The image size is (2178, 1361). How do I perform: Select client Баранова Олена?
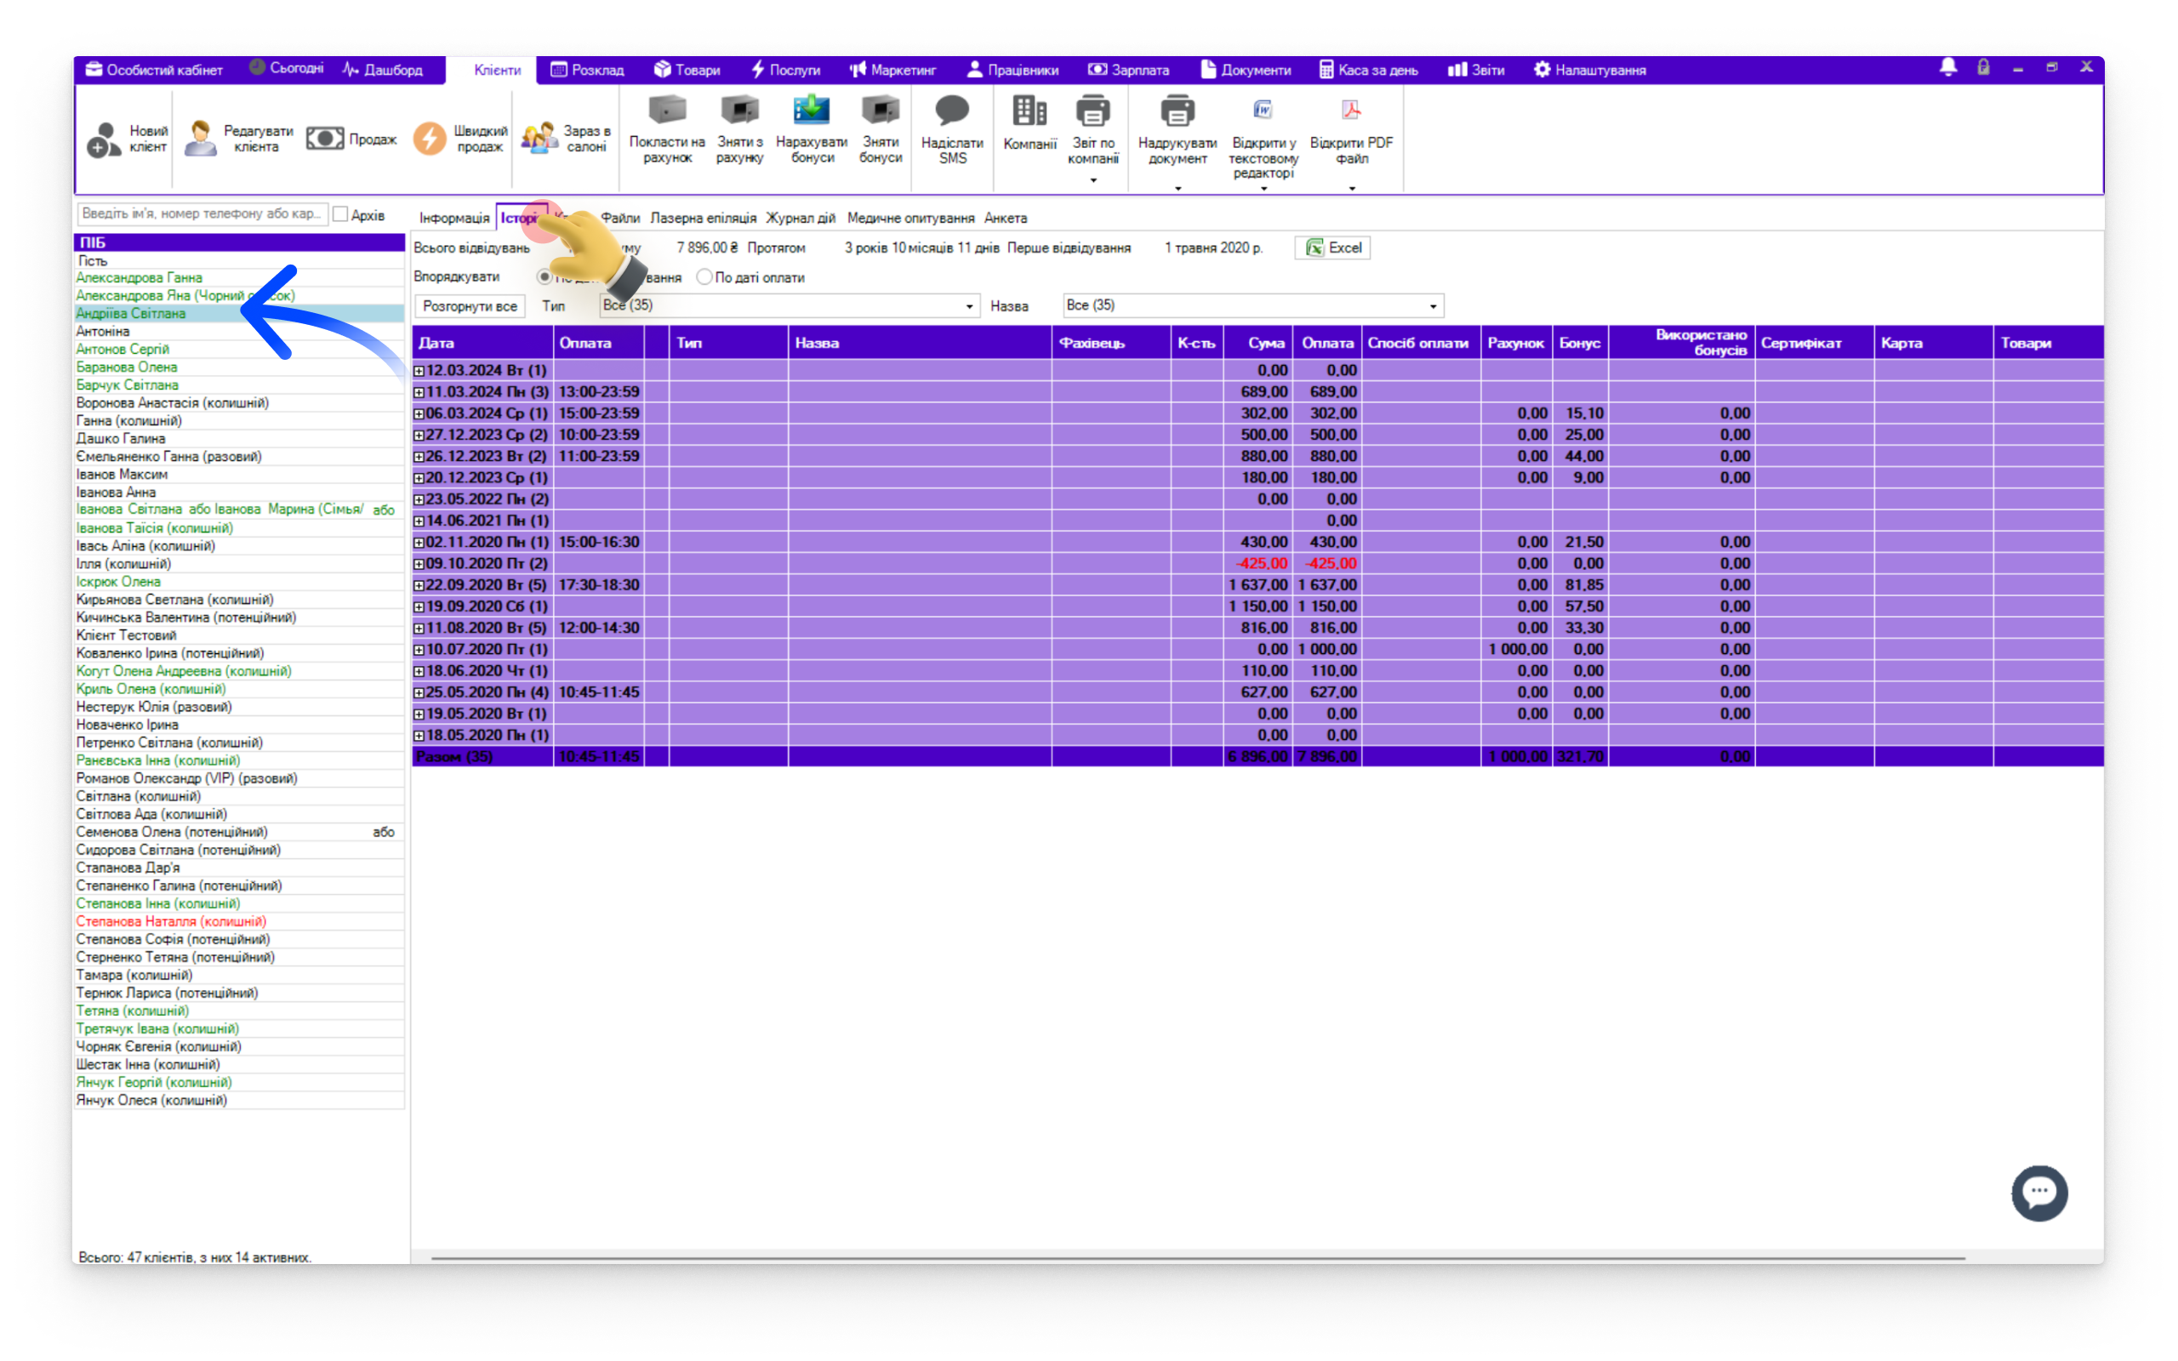(238, 367)
